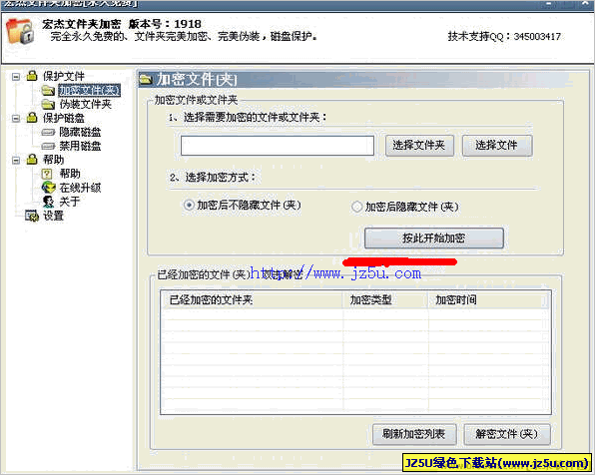The width and height of the screenshot is (595, 475).
Task: Open 加密文件(夹) tree item
Action: pyautogui.click(x=90, y=90)
